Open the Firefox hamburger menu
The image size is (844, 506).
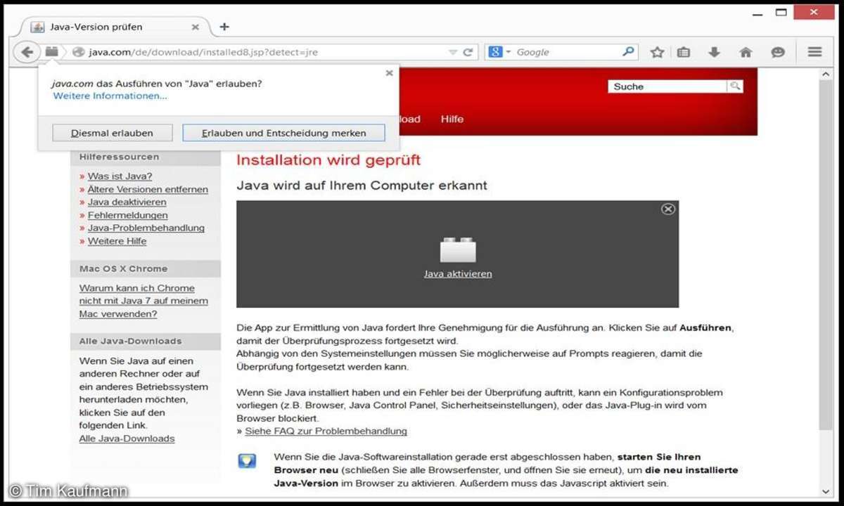[814, 52]
